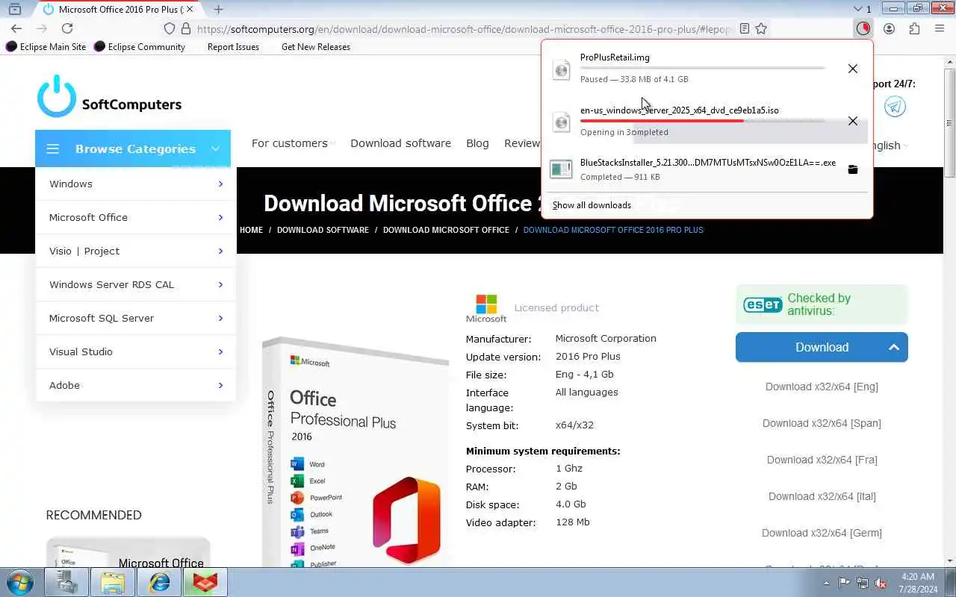The image size is (956, 597).
Task: Reload the current page
Action: point(67,28)
